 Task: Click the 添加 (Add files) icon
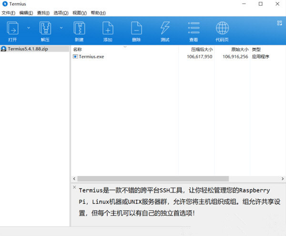[x=108, y=28]
